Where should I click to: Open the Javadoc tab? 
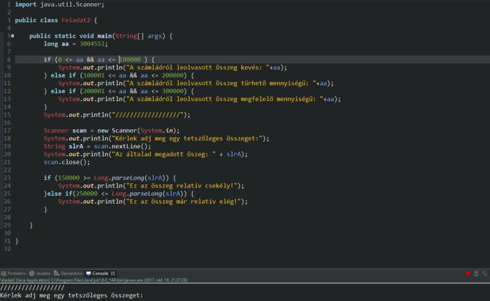point(40,273)
